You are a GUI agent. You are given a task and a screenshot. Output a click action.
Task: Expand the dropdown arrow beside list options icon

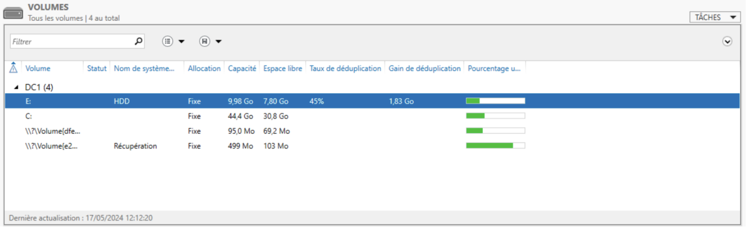(x=181, y=41)
